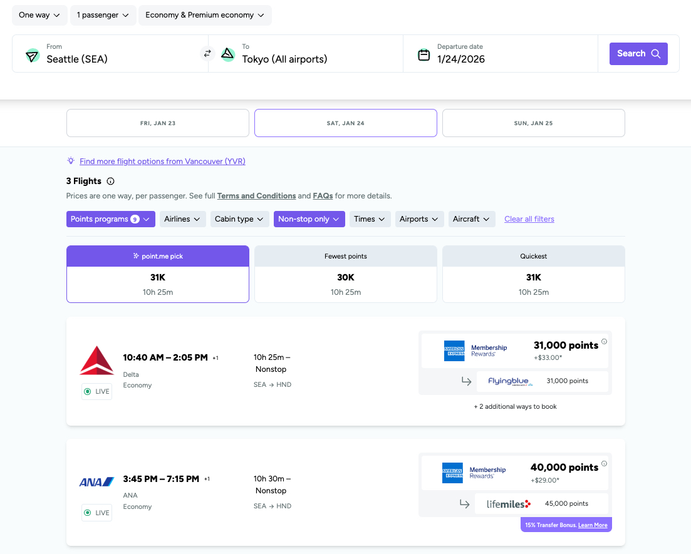Select the Sun, Jan 25 date tab
Screen dimensions: 691x554
(x=533, y=123)
